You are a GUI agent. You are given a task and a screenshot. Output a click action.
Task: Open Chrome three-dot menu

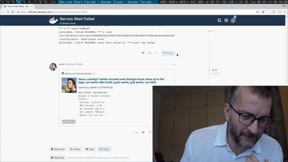pyautogui.click(x=285, y=12)
